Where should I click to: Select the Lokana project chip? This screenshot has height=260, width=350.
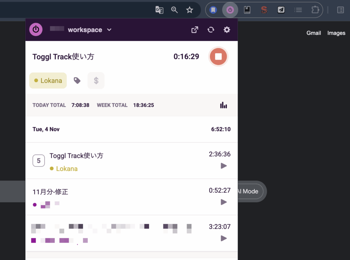pyautogui.click(x=48, y=81)
